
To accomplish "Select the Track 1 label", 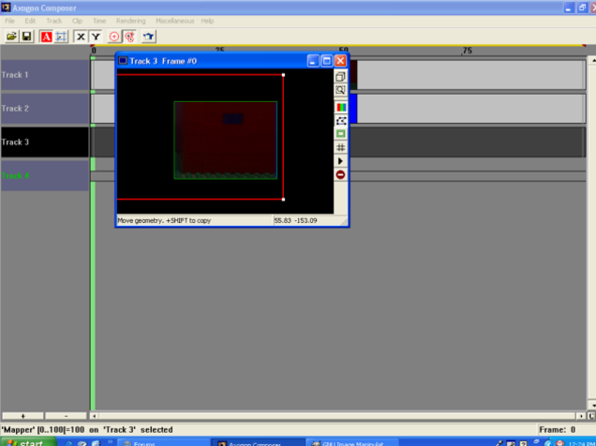I will pyautogui.click(x=44, y=75).
